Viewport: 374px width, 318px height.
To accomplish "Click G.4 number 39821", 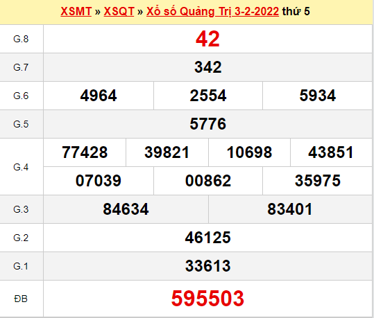I will (167, 152).
